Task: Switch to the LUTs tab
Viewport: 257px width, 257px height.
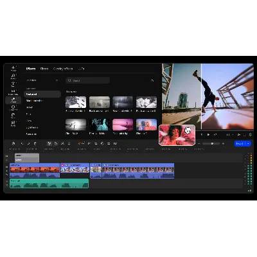Action: (x=81, y=69)
